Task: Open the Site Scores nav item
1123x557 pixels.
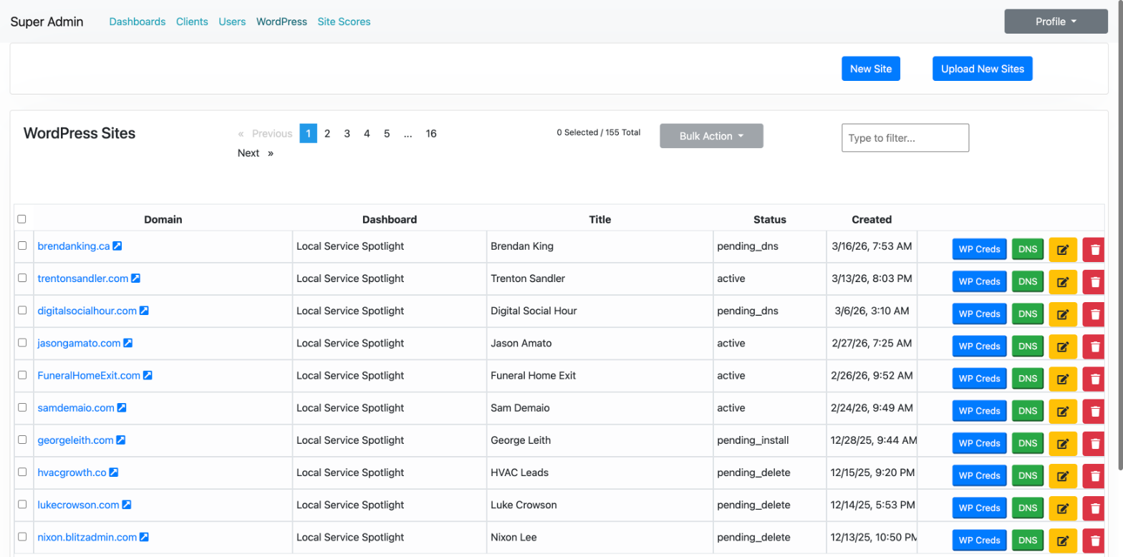Action: [344, 21]
